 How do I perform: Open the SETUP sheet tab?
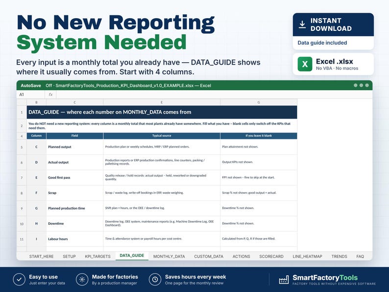point(69,256)
